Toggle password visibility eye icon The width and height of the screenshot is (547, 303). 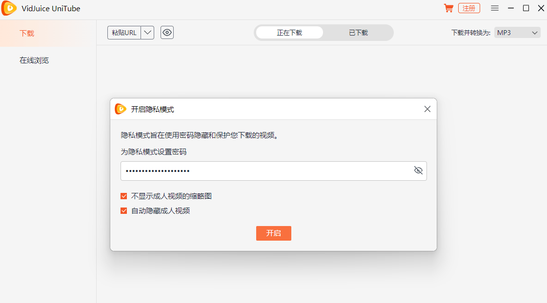point(418,170)
